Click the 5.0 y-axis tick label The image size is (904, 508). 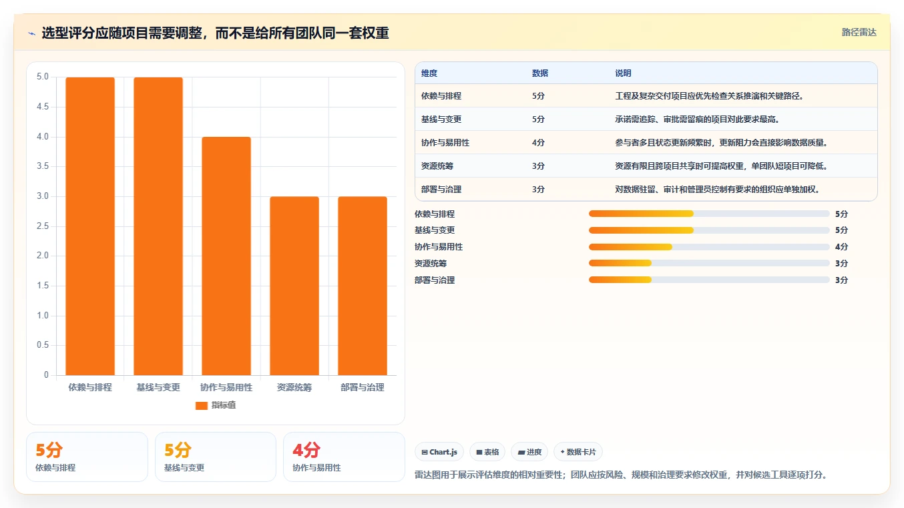coord(43,77)
